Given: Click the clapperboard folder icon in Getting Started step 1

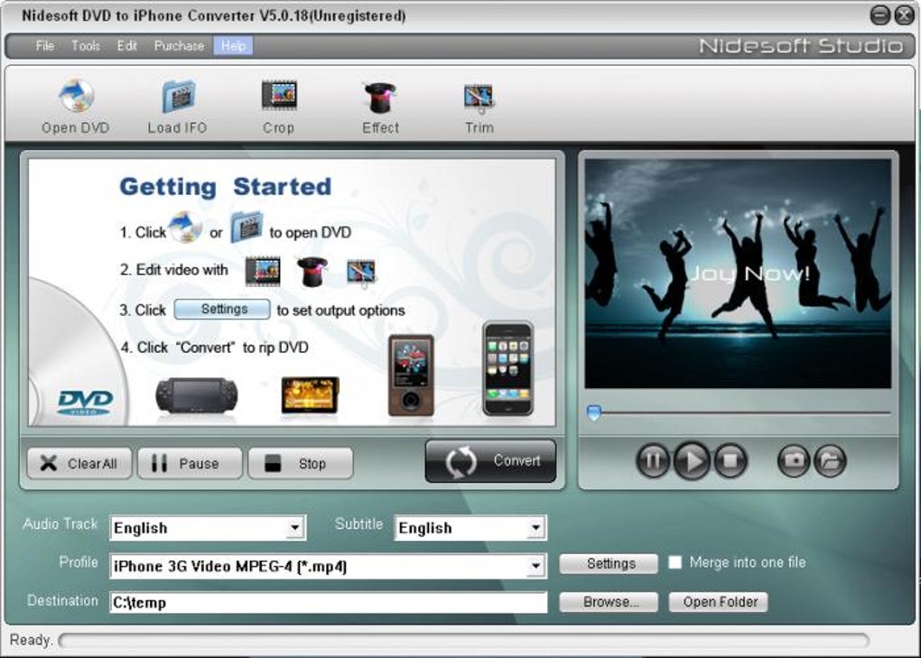Looking at the screenshot, I should click(247, 227).
